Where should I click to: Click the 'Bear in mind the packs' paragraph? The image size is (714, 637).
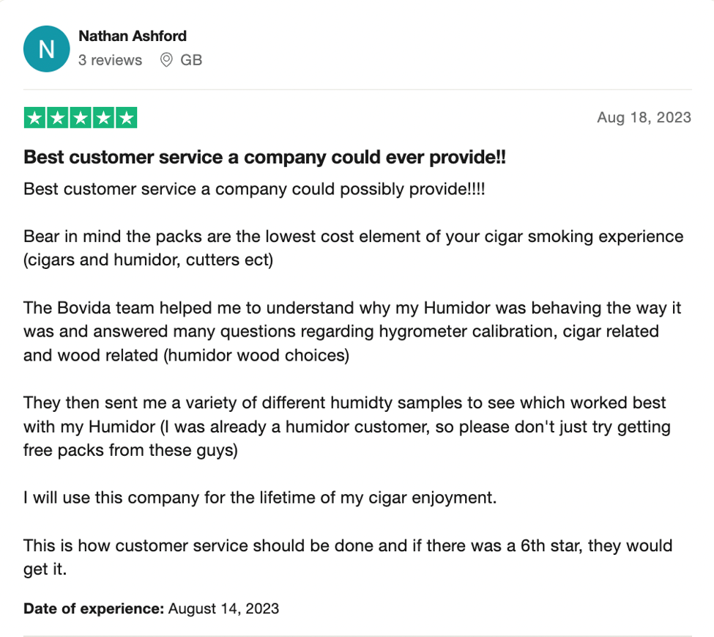[x=354, y=248]
